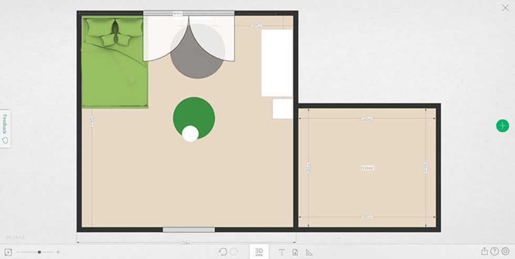Open the Feedback side tab
515x259 pixels.
5,128
